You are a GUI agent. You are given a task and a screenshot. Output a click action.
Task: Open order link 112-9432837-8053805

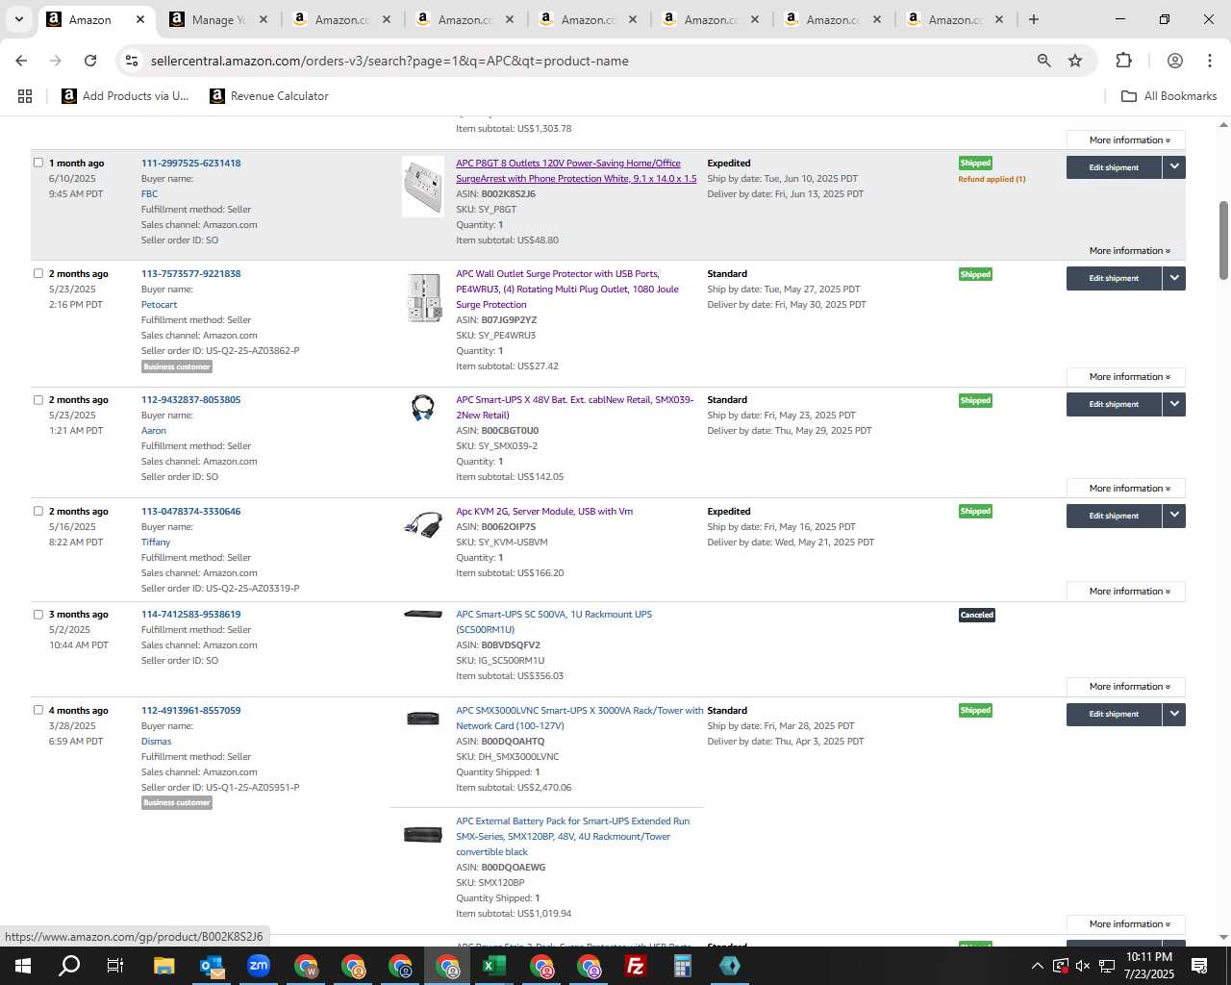coord(190,399)
